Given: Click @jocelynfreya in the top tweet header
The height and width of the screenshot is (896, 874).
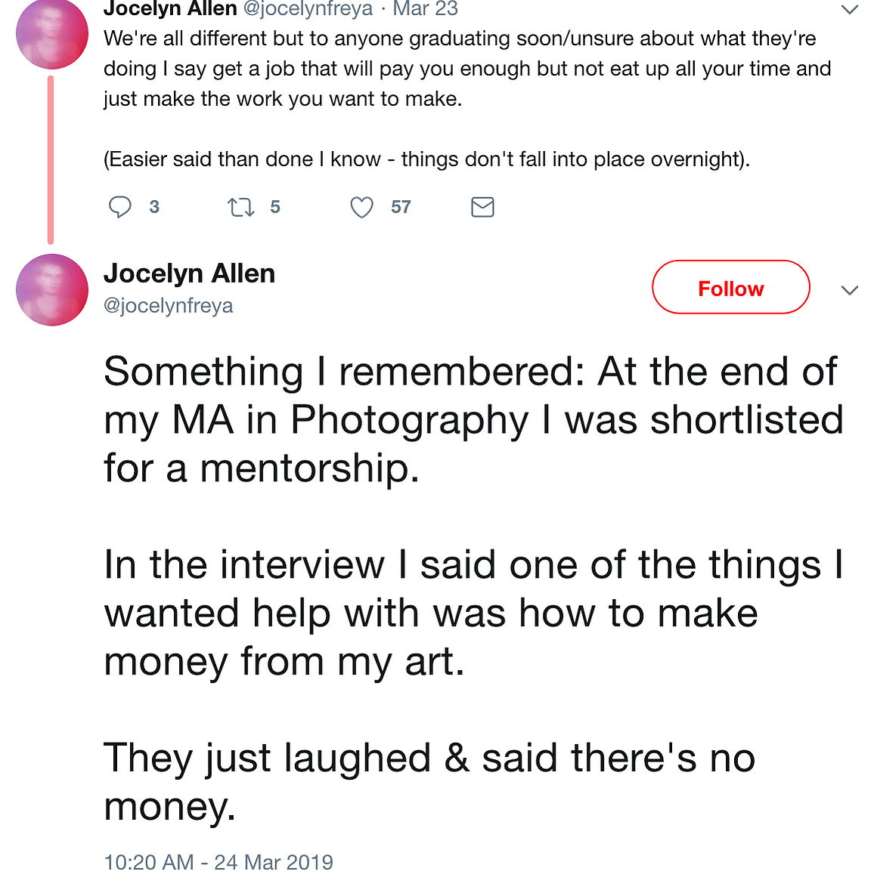Looking at the screenshot, I should pyautogui.click(x=308, y=8).
